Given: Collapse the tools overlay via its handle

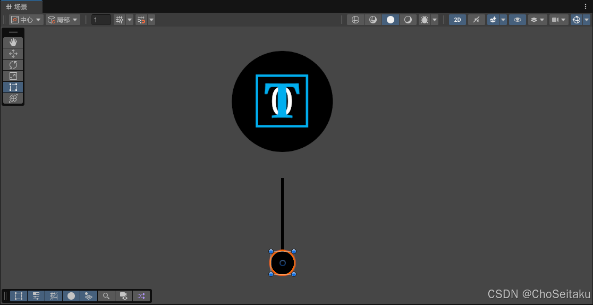Looking at the screenshot, I should (13, 32).
